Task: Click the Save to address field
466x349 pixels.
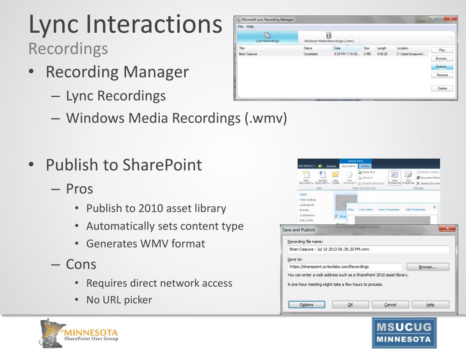Action: (345, 267)
